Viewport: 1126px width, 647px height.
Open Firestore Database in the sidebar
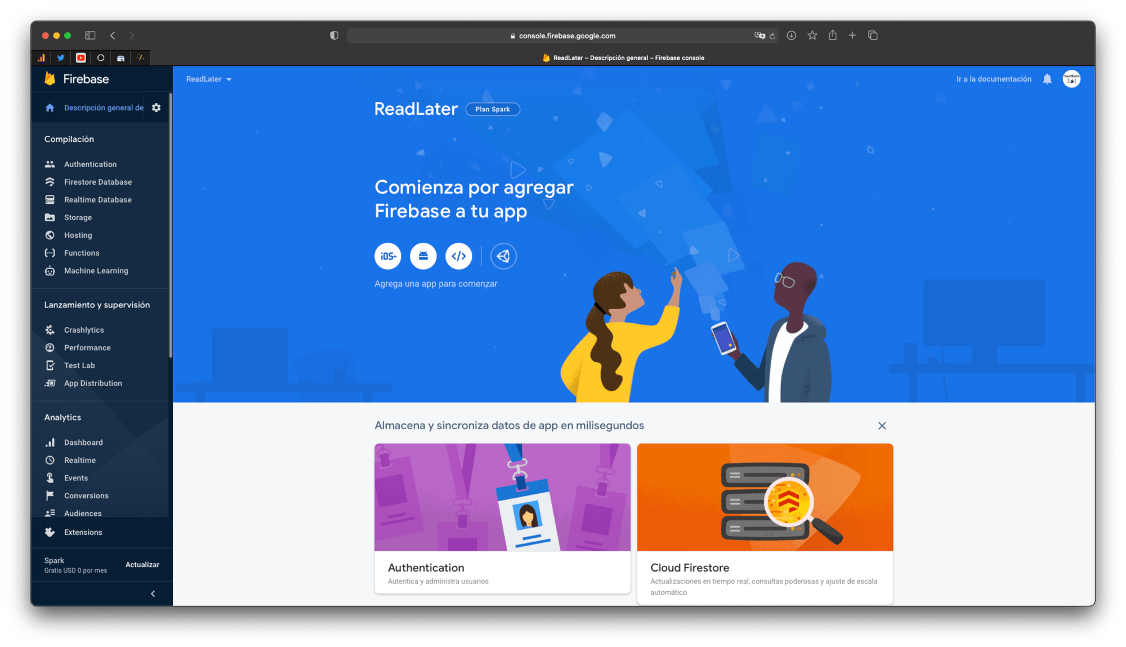coord(98,182)
